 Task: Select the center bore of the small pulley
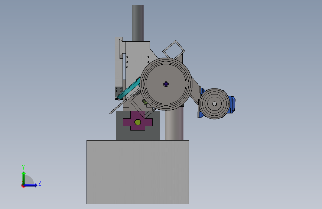tap(214, 104)
